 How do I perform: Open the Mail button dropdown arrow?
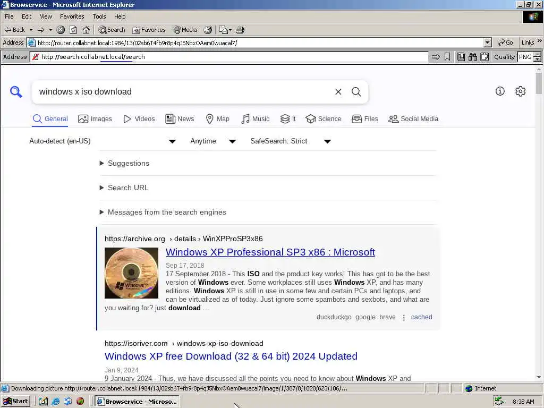[x=230, y=30]
